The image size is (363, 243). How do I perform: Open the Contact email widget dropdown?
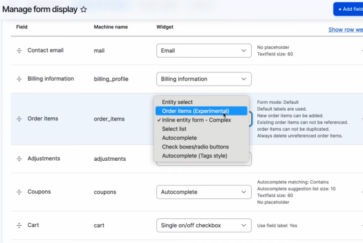204,51
